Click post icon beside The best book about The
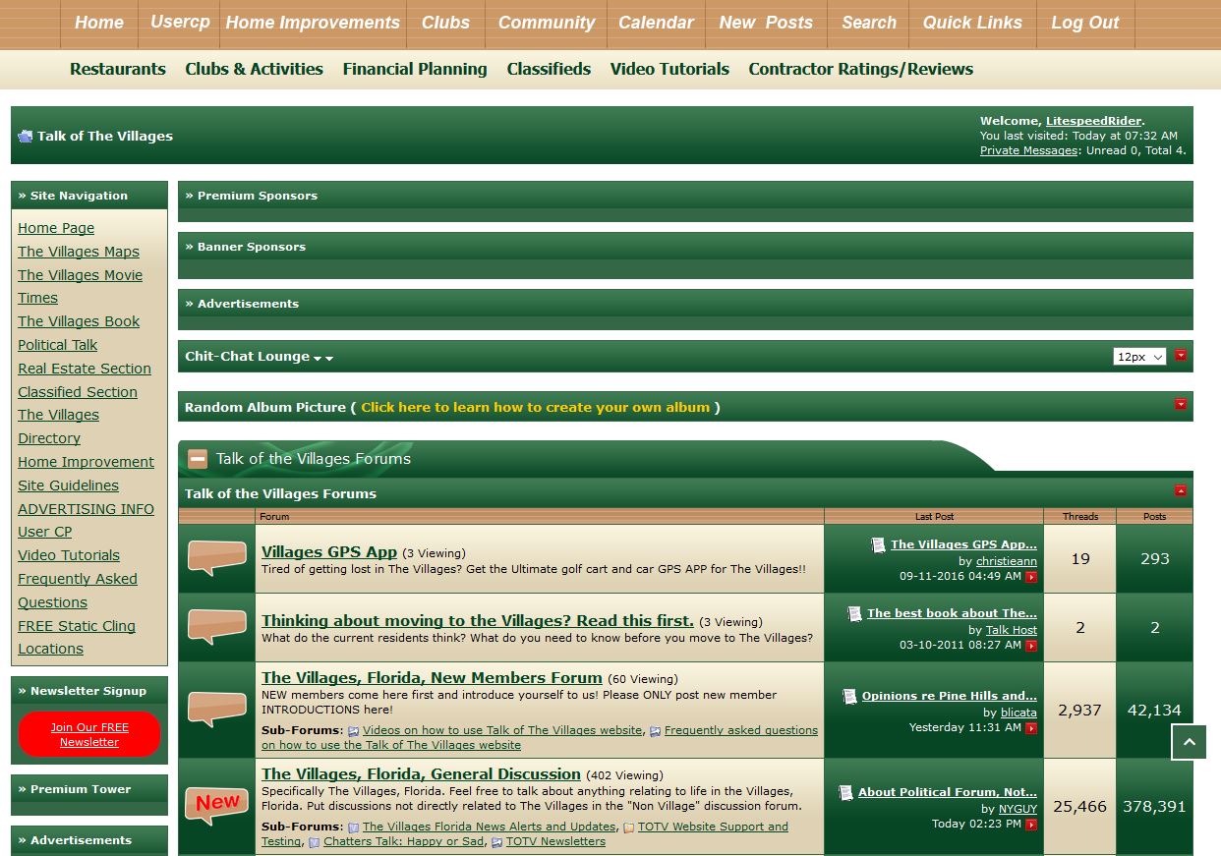The image size is (1221, 856). (854, 613)
